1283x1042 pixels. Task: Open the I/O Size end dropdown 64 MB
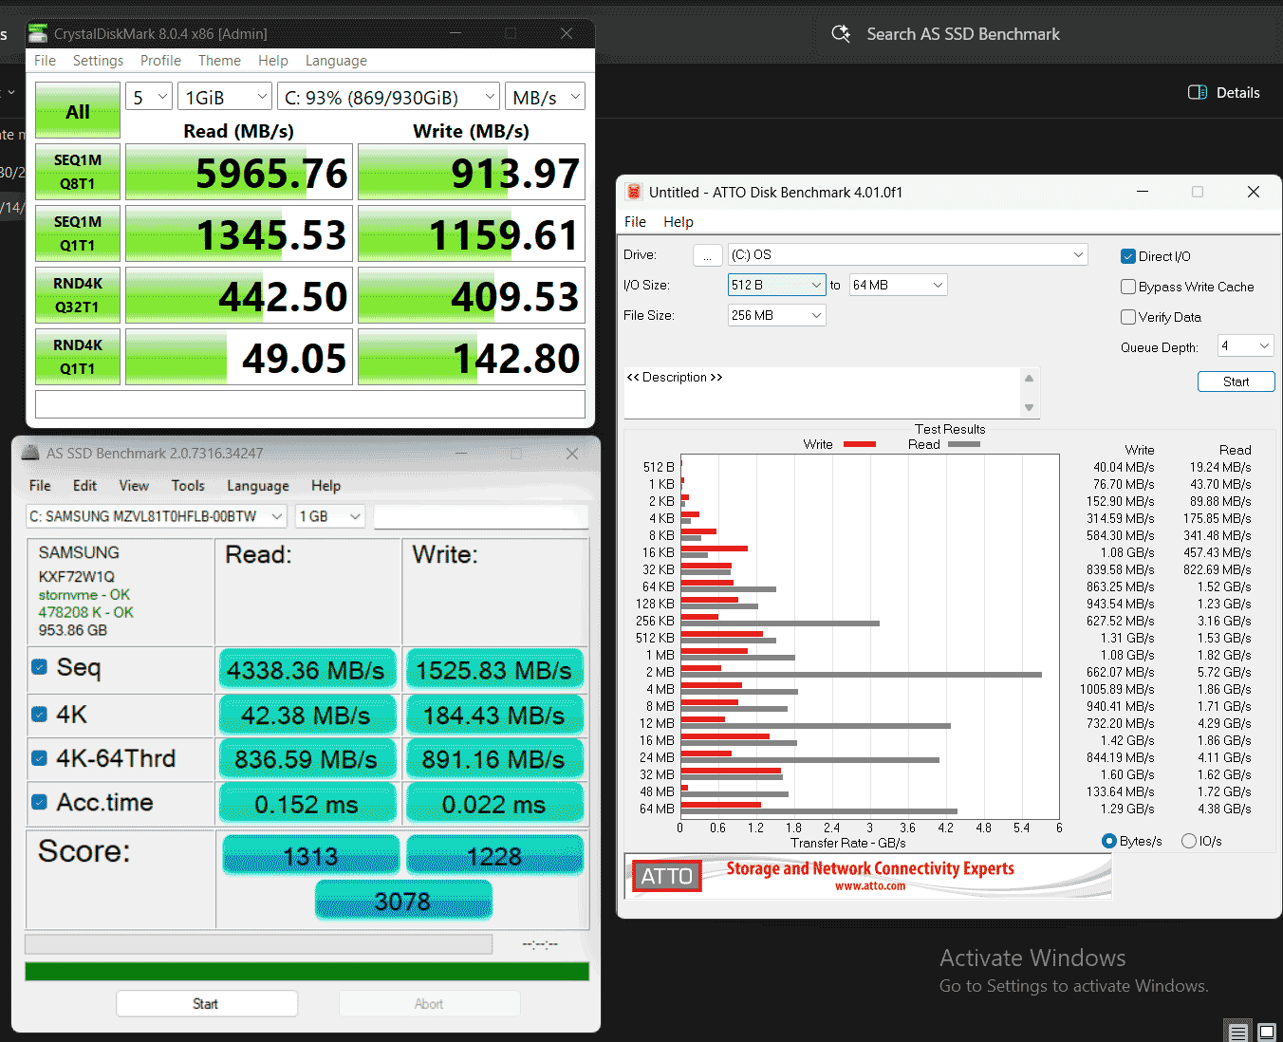pyautogui.click(x=899, y=285)
